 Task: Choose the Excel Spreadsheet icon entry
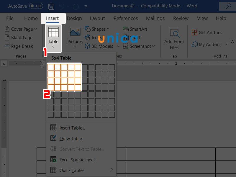[53, 159]
